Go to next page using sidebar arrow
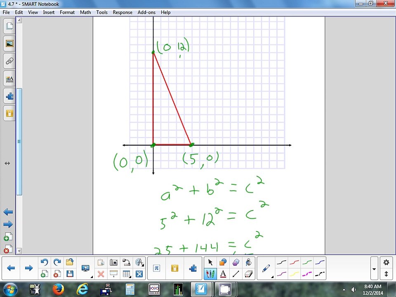 8,224
